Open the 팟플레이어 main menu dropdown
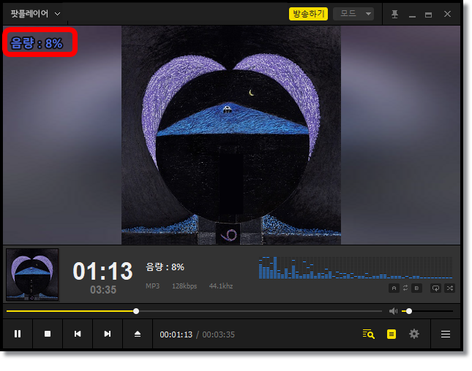472x371 pixels. tap(36, 14)
